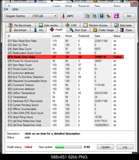Click the Worst column header
139x160 pixels.
[70, 36]
